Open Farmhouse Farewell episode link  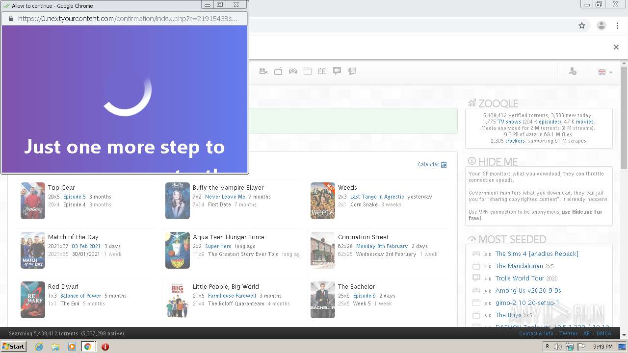(x=232, y=296)
